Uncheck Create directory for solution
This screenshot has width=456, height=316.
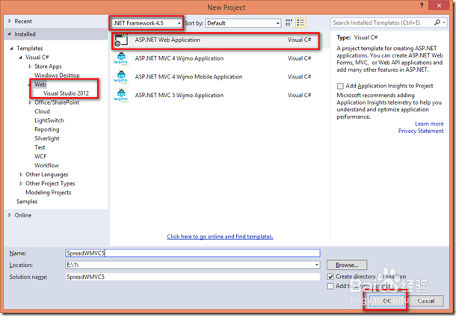point(330,276)
